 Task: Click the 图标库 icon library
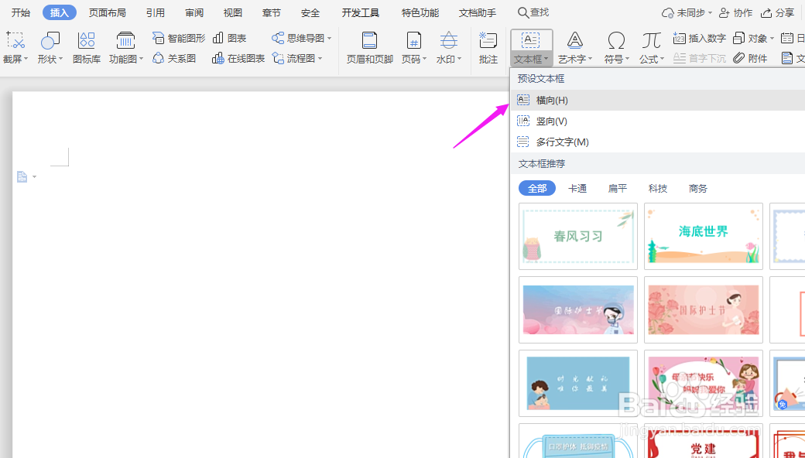pyautogui.click(x=86, y=46)
